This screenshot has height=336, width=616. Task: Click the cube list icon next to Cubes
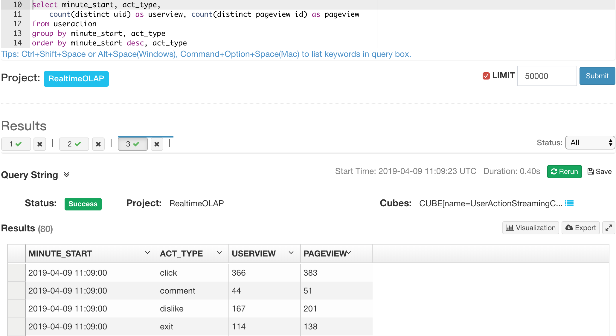tap(569, 203)
